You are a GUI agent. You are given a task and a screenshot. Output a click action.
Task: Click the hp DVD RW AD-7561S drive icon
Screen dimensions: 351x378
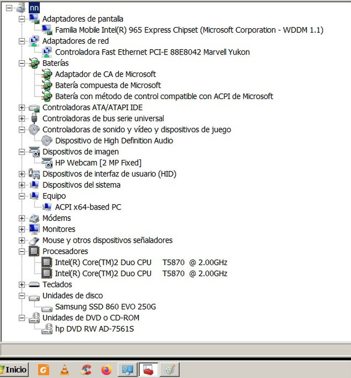(x=47, y=329)
